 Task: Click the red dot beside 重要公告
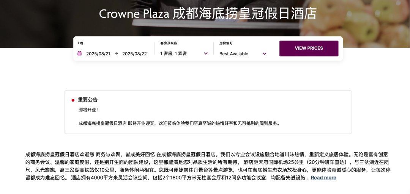[73, 100]
